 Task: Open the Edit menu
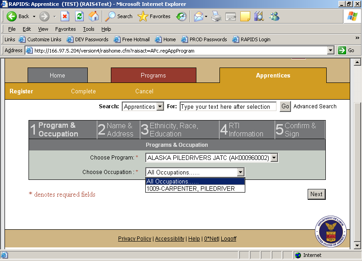pos(27,29)
